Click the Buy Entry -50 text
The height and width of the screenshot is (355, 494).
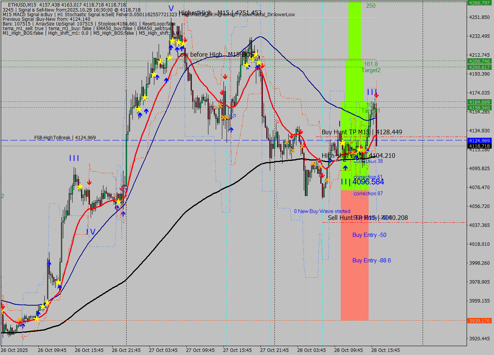point(369,235)
